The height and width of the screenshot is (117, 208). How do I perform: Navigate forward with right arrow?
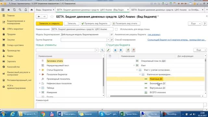coord(45,17)
